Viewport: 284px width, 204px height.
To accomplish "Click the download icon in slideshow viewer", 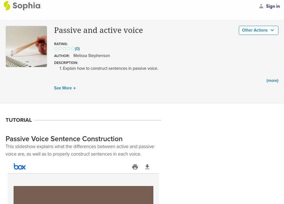I will (x=147, y=167).
